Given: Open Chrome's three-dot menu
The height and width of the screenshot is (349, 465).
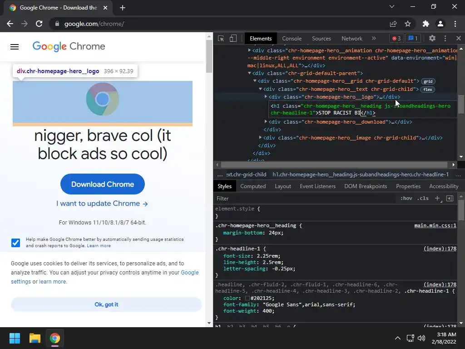Looking at the screenshot, I should pyautogui.click(x=455, y=24).
